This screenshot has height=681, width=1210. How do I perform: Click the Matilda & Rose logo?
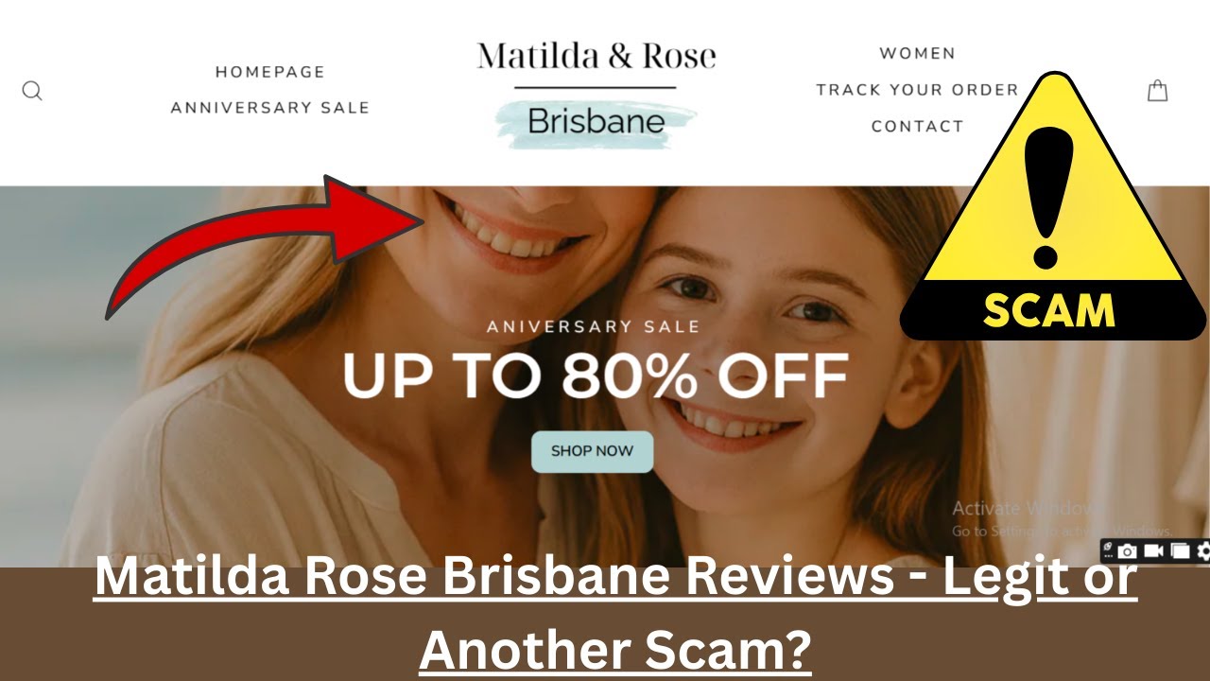pos(596,56)
